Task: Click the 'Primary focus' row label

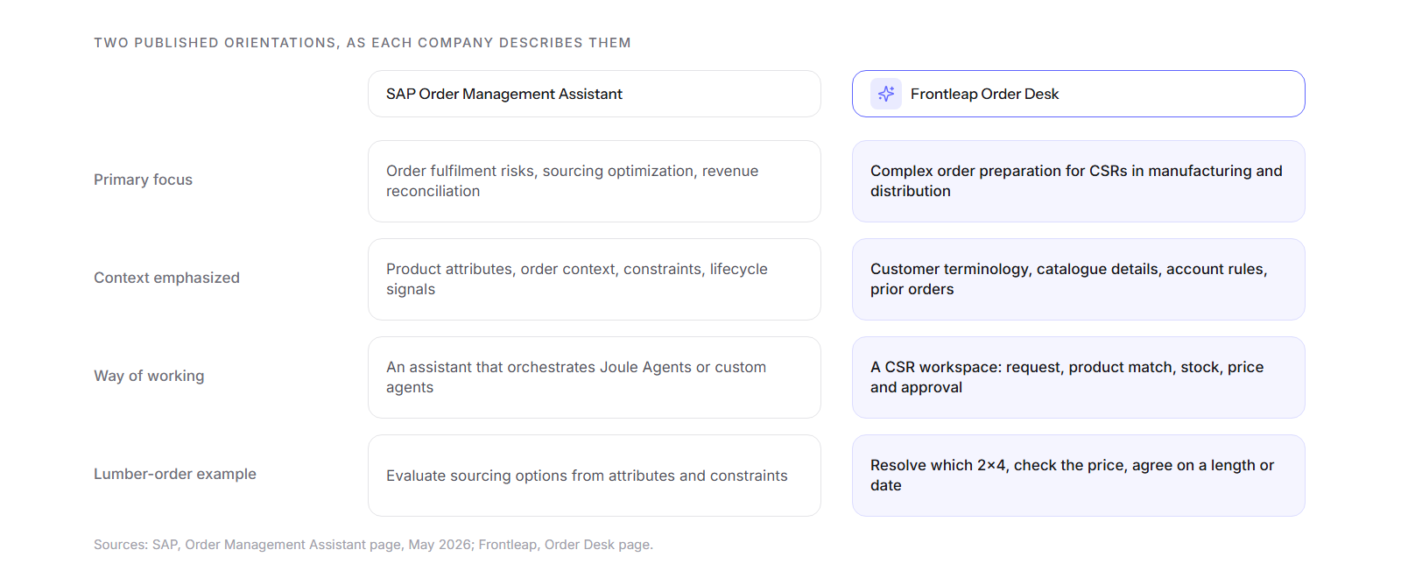Action: tap(144, 180)
